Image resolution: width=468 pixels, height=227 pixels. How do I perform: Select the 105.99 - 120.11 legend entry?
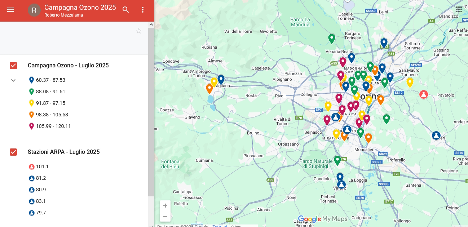tap(53, 126)
